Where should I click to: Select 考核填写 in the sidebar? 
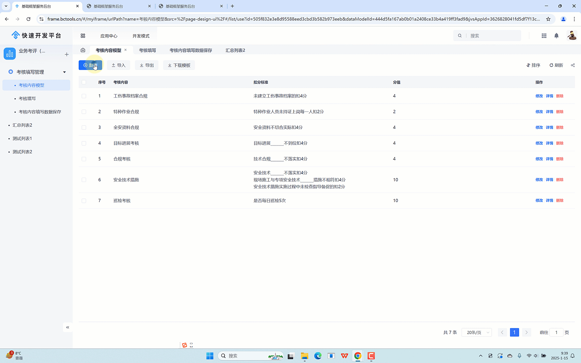tap(36, 98)
